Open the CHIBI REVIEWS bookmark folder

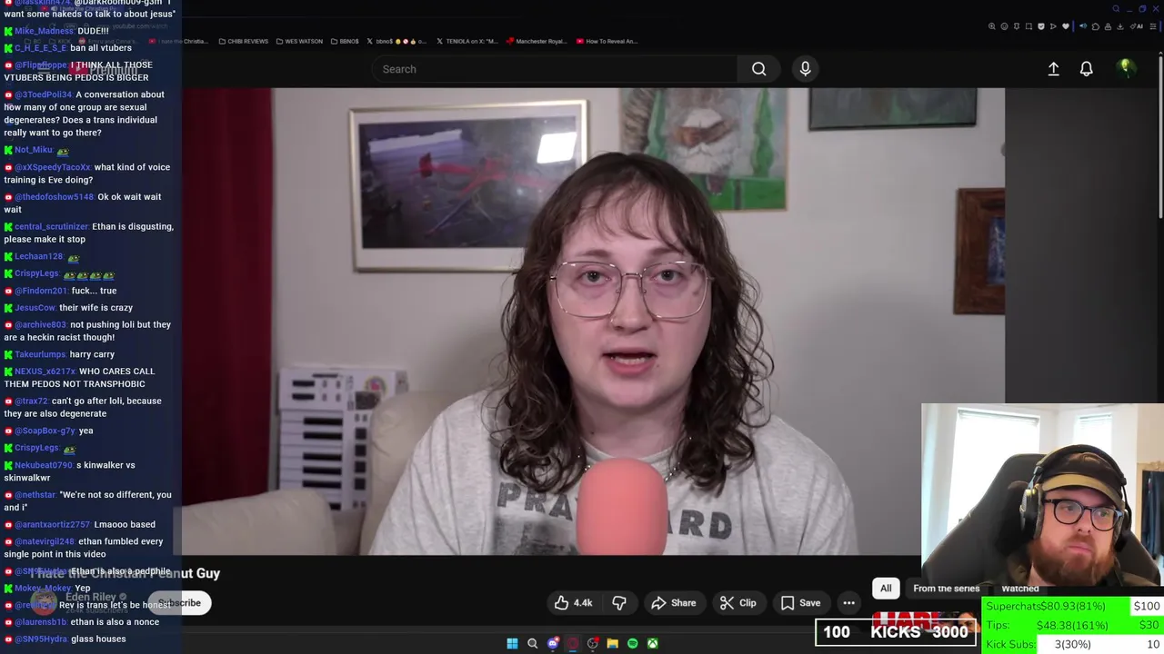[243, 41]
